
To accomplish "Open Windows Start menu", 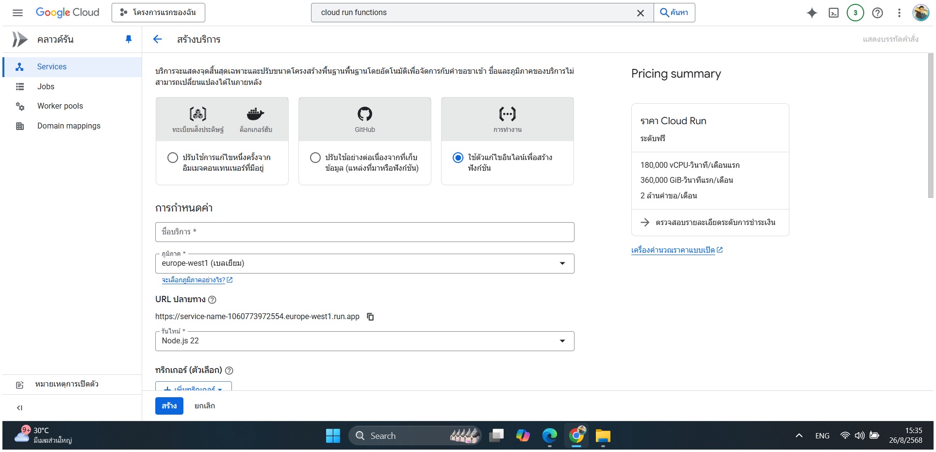I will point(333,436).
